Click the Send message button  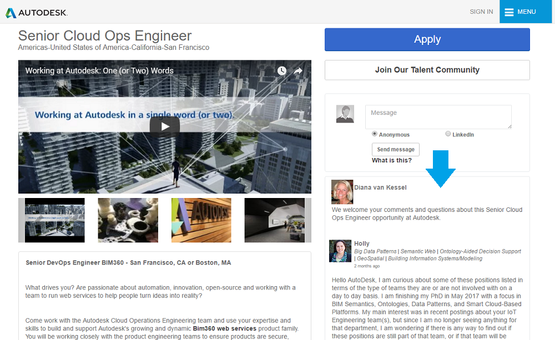click(396, 149)
